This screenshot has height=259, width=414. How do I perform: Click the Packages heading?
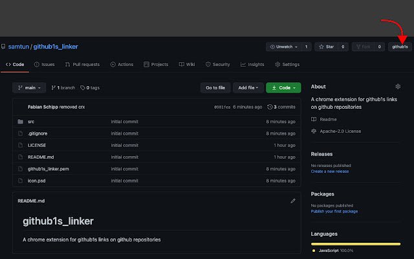coord(322,194)
